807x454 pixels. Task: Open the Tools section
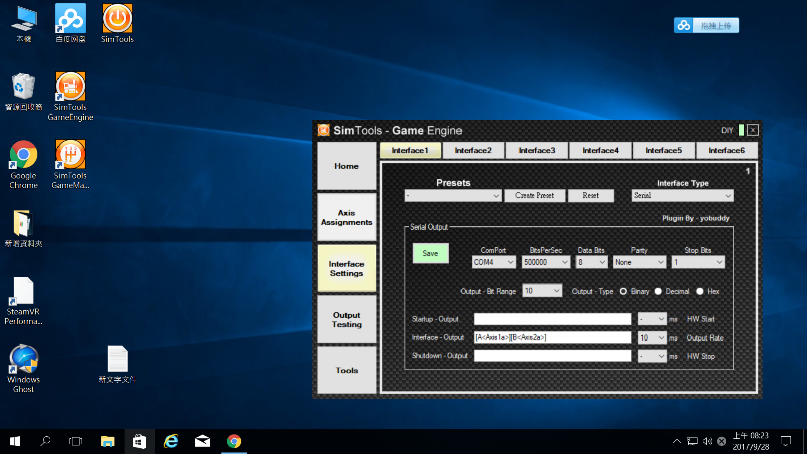click(347, 370)
